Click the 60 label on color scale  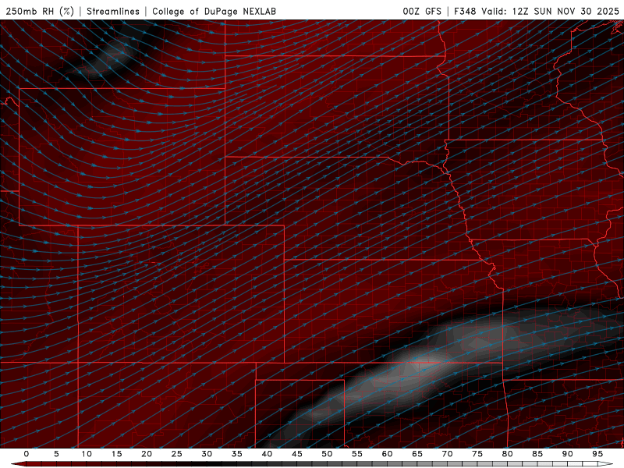[x=387, y=454]
